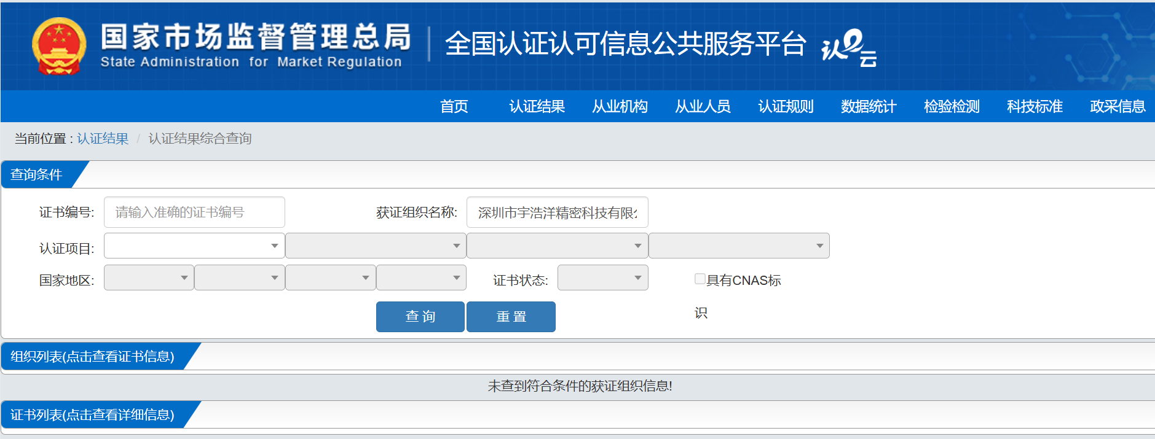The height and width of the screenshot is (439, 1155).
Task: Click the 证书编号 label
Action: pyautogui.click(x=66, y=212)
